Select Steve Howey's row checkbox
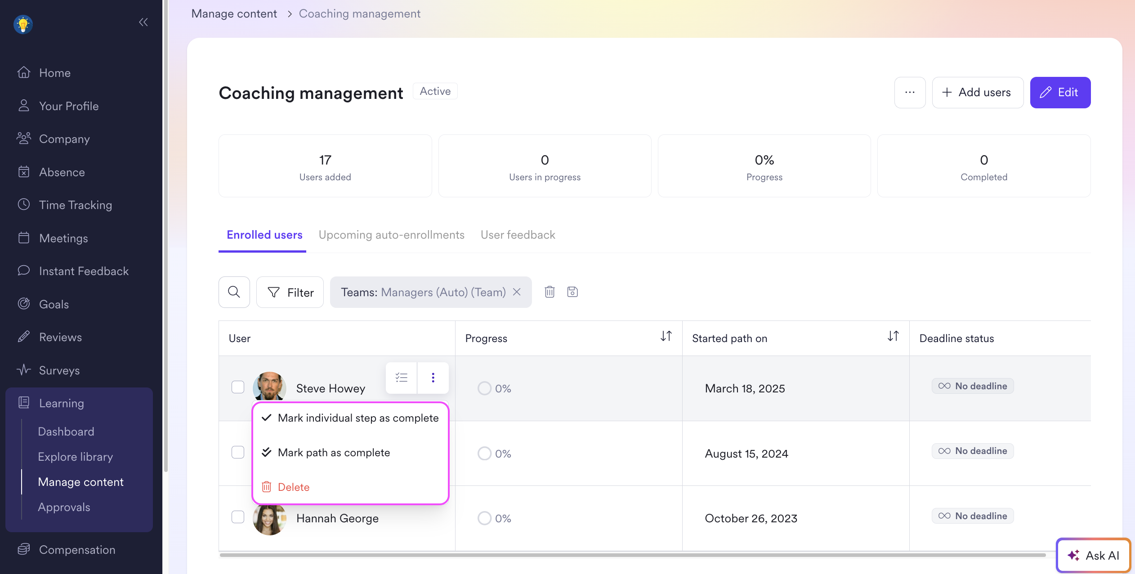Image resolution: width=1135 pixels, height=574 pixels. [x=238, y=387]
